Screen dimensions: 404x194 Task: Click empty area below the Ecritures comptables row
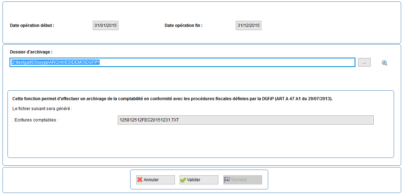point(199,142)
